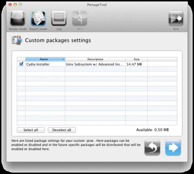Image resolution: width=194 pixels, height=174 pixels.
Task: Go back with the curved arrow button
Action: point(152,147)
